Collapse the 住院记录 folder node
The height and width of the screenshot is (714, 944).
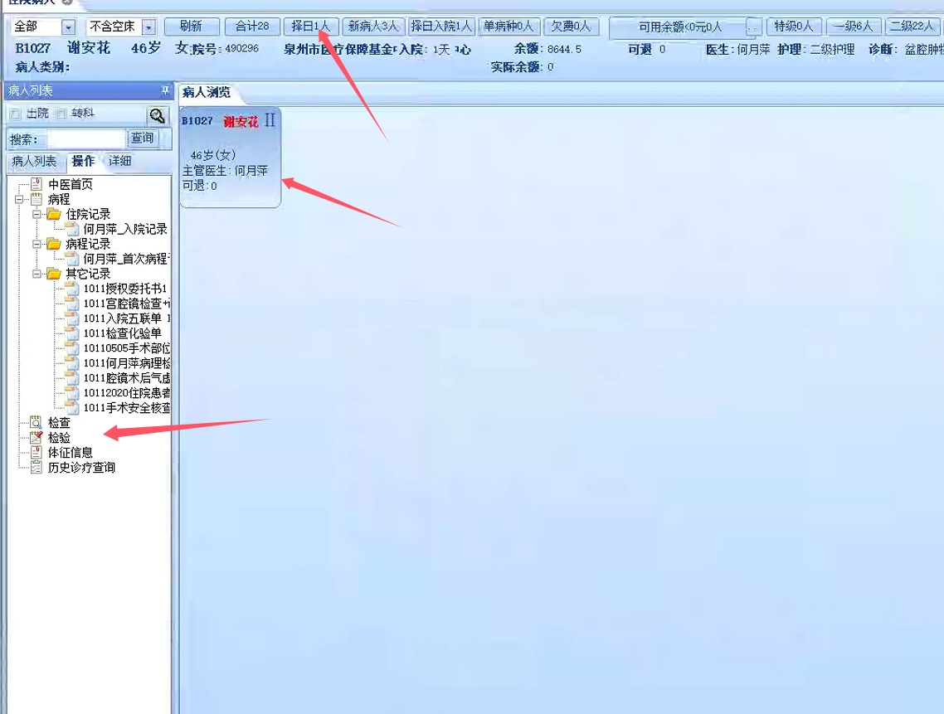pos(36,214)
